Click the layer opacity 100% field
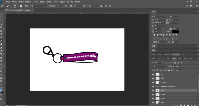Viewport: 199px width, 106px height. 178,66
